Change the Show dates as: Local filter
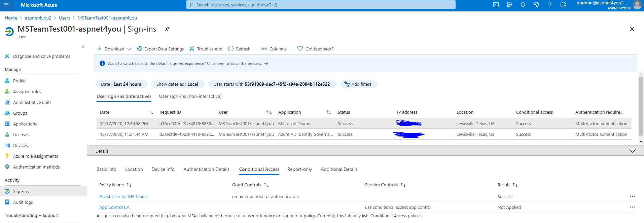644x223 pixels. click(177, 84)
